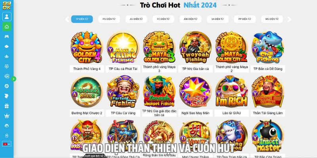This screenshot has width=317, height=158.
Task: Launch the Golden City 4 game
Action: point(87,47)
